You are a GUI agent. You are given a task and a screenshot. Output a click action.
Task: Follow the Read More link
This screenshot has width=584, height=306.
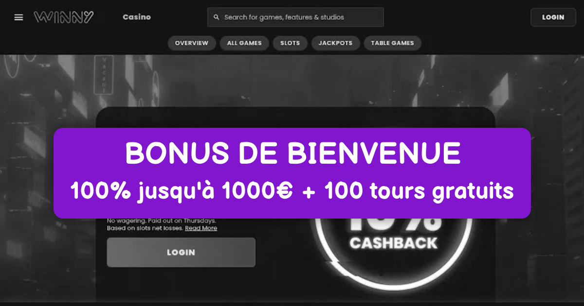pos(201,228)
